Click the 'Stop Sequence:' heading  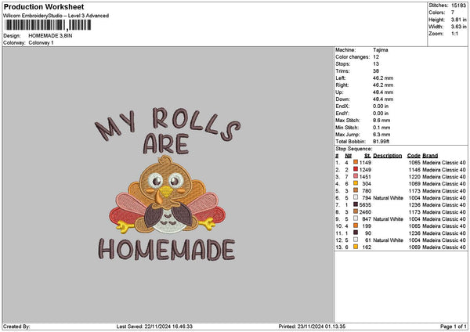(354, 149)
